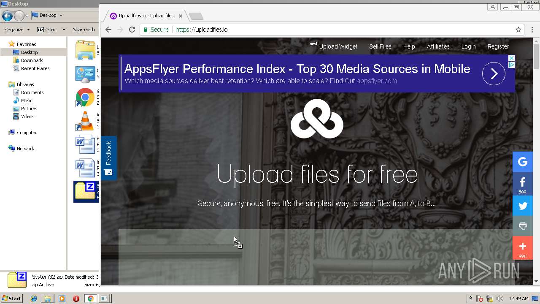Click the ad's arrow circle button
Image resolution: width=540 pixels, height=304 pixels.
[494, 73]
